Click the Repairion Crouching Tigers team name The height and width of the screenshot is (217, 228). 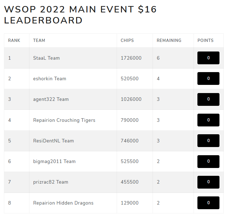point(64,120)
